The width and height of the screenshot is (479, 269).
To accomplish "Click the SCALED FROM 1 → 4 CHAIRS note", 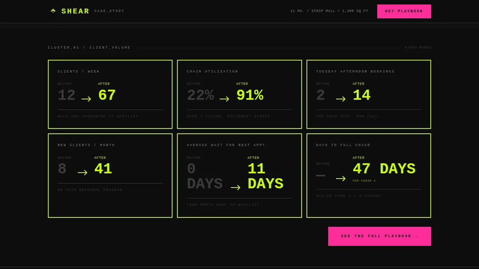I will tap(348, 196).
